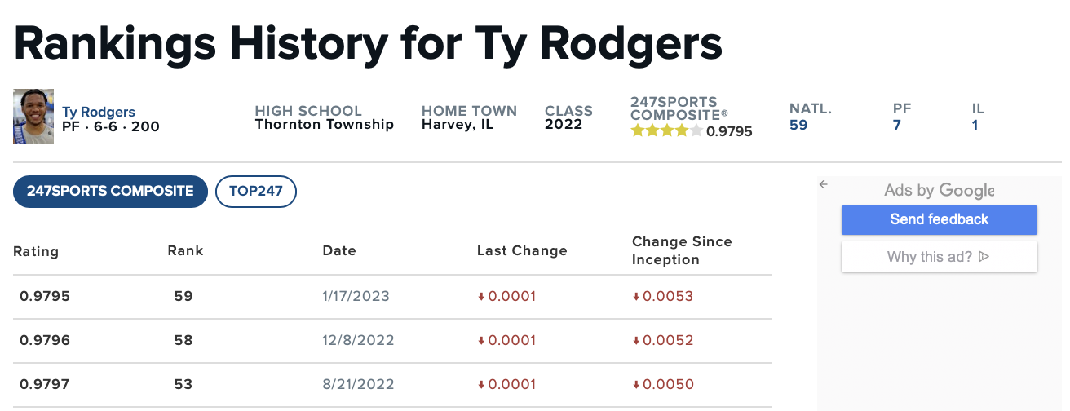
Task: Click the down arrow for 12/8/2022 last change
Action: click(x=481, y=341)
